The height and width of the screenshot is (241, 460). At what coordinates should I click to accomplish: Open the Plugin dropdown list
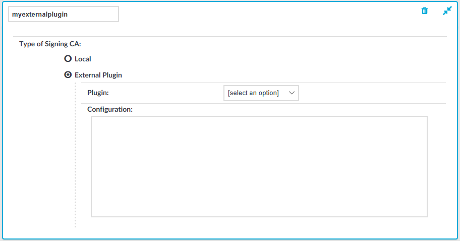point(261,93)
